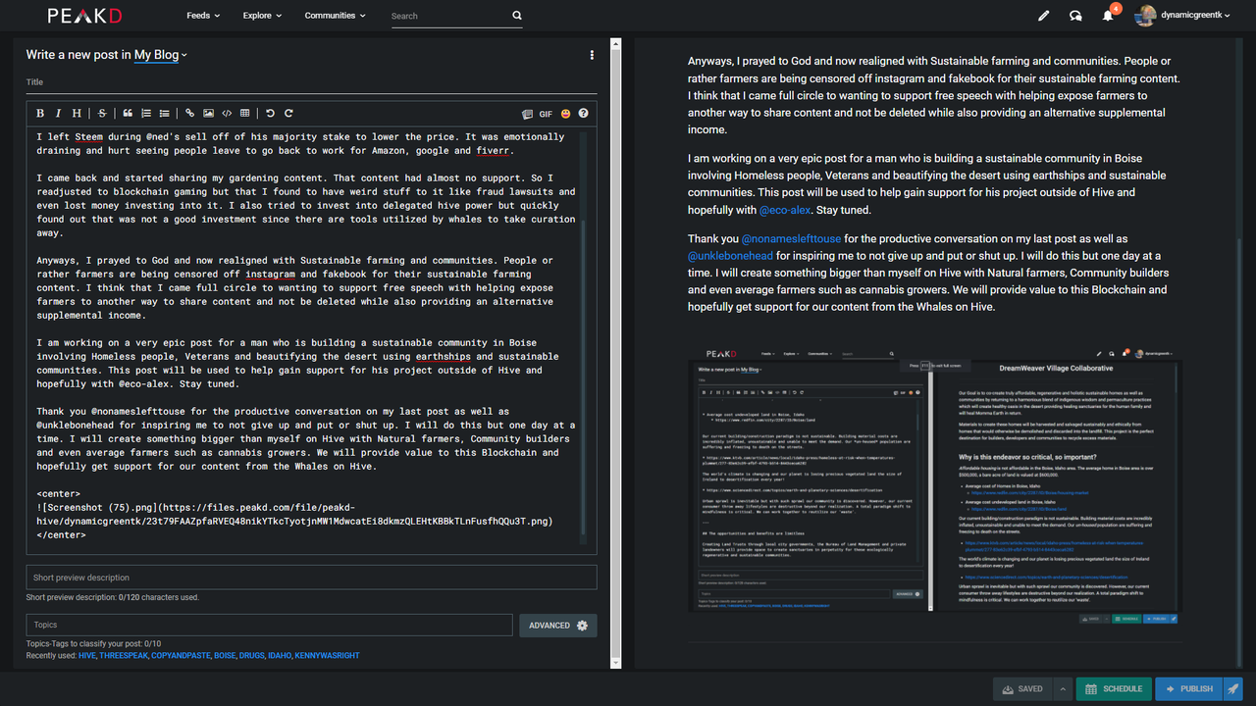The image size is (1256, 706).
Task: Click the search magnifier icon
Action: click(x=517, y=16)
